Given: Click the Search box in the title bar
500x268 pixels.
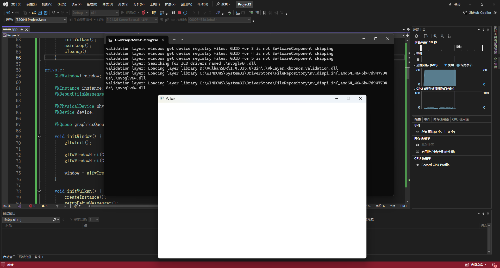Looking at the screenshot, I should 223,4.
